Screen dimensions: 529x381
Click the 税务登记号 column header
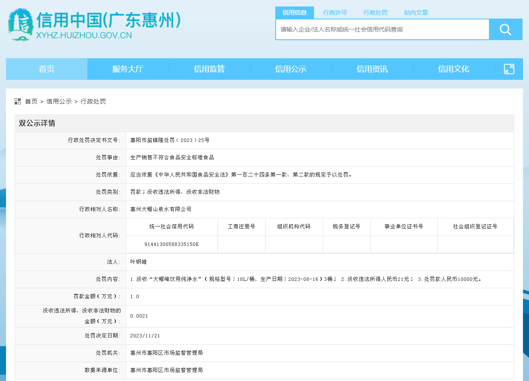tap(346, 227)
